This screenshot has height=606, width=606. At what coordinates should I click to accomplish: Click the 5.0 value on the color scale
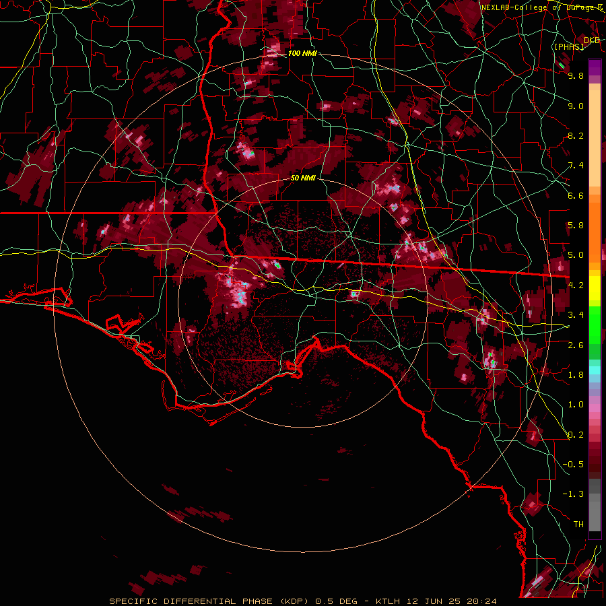pyautogui.click(x=576, y=255)
